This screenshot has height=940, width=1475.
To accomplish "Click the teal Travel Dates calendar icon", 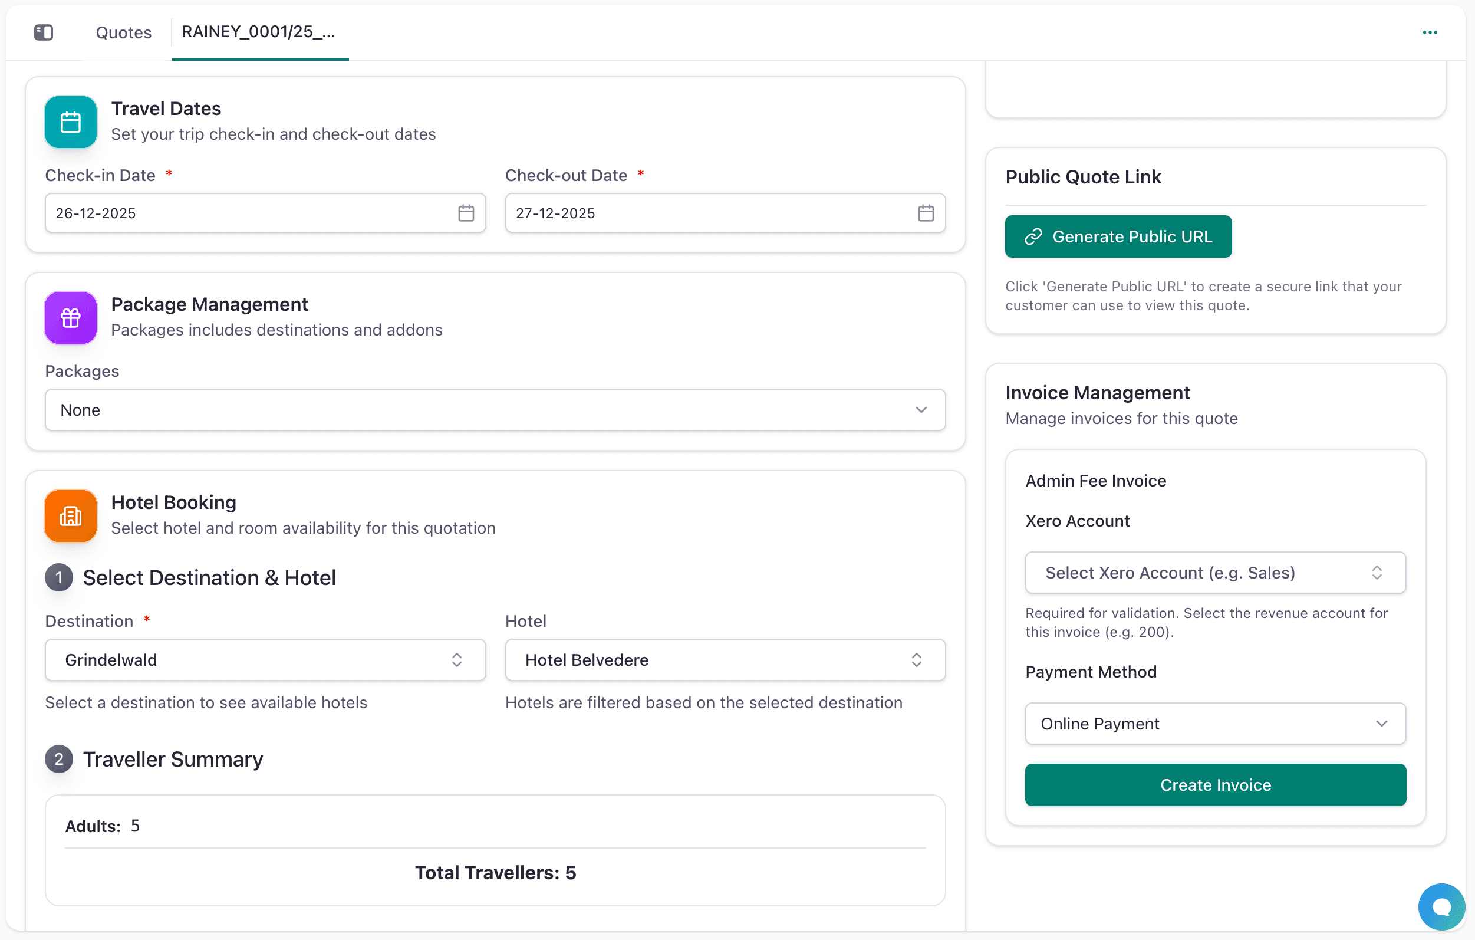I will [70, 121].
